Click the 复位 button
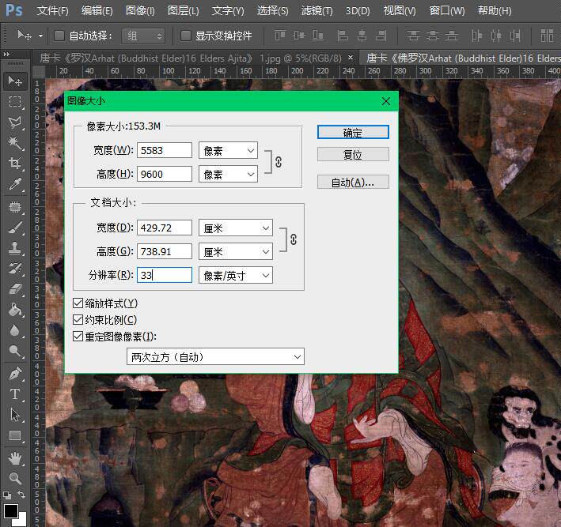 [353, 155]
